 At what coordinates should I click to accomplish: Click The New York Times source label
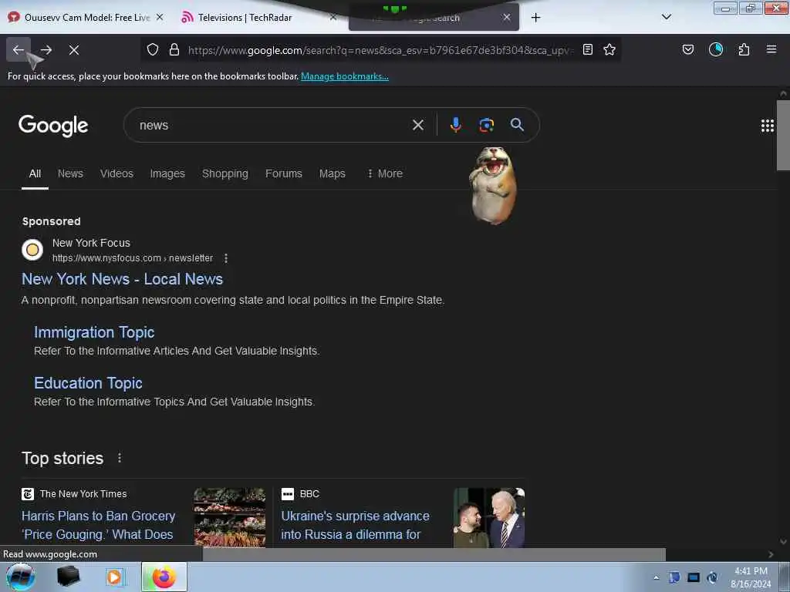[83, 494]
